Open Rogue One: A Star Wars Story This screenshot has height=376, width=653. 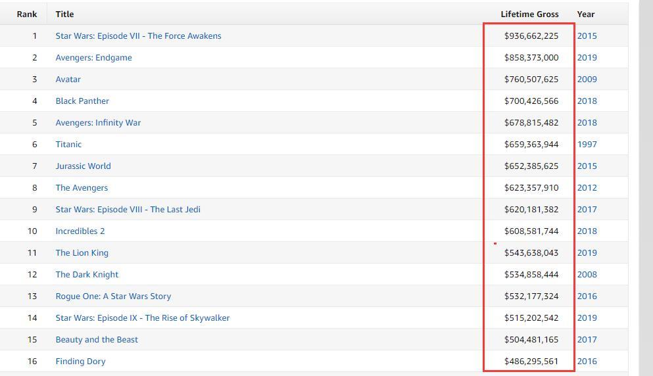click(x=113, y=296)
